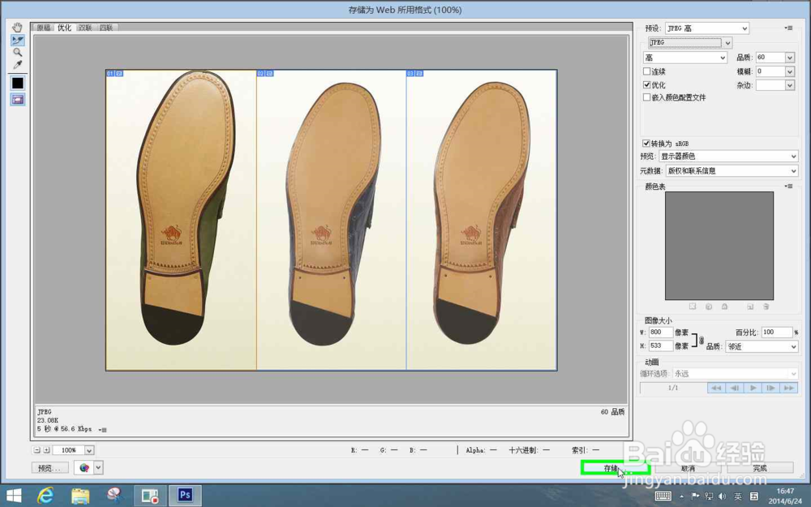Toggle the 优化 optimized checkbox
Screen dimensions: 811x507
pyautogui.click(x=646, y=85)
